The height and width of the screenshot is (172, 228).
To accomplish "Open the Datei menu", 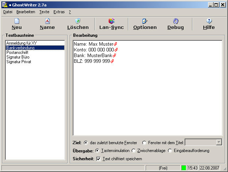I will (x=8, y=12).
